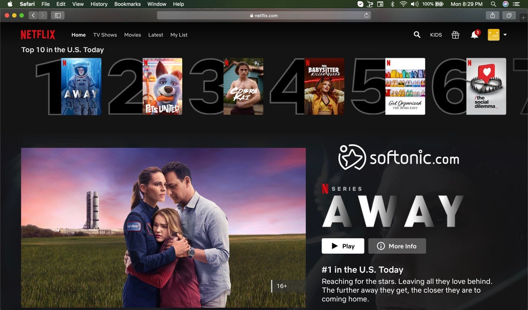The width and height of the screenshot is (528, 310).
Task: Click the Play button for Away
Action: coord(343,246)
